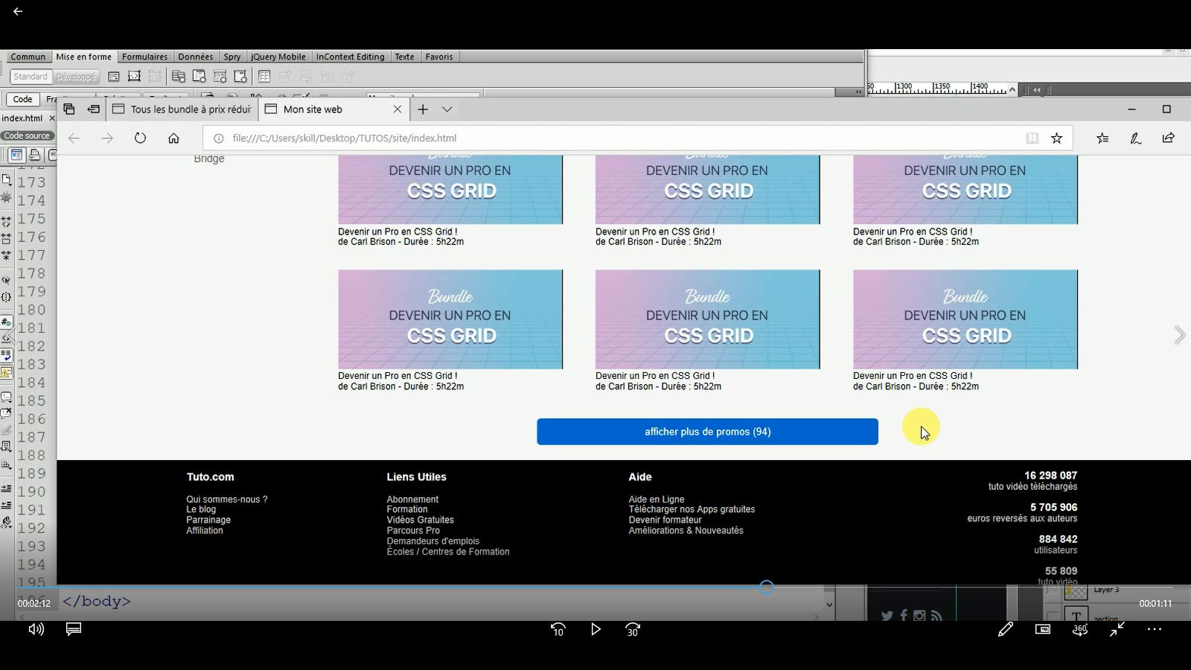Open the InContext Editing tab
The height and width of the screenshot is (670, 1191).
click(x=351, y=57)
